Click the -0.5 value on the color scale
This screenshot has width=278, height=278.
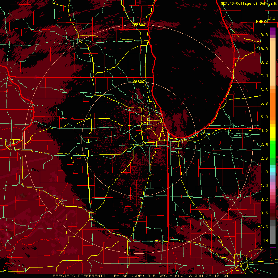point(263,213)
